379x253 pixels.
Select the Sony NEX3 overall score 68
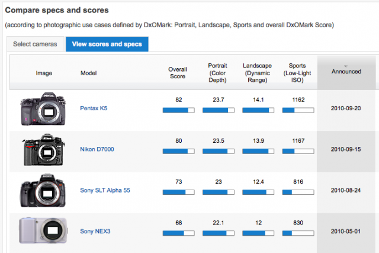point(179,223)
